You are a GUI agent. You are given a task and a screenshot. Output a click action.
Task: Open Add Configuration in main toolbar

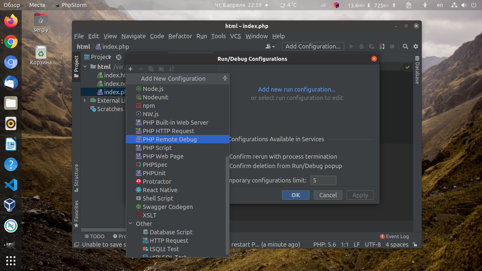[313, 46]
